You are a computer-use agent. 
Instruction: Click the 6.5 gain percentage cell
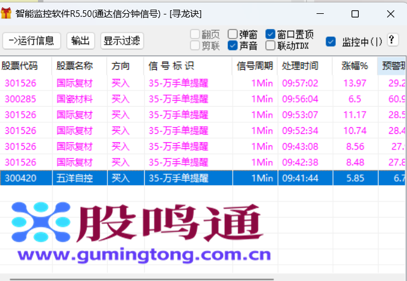(x=355, y=99)
